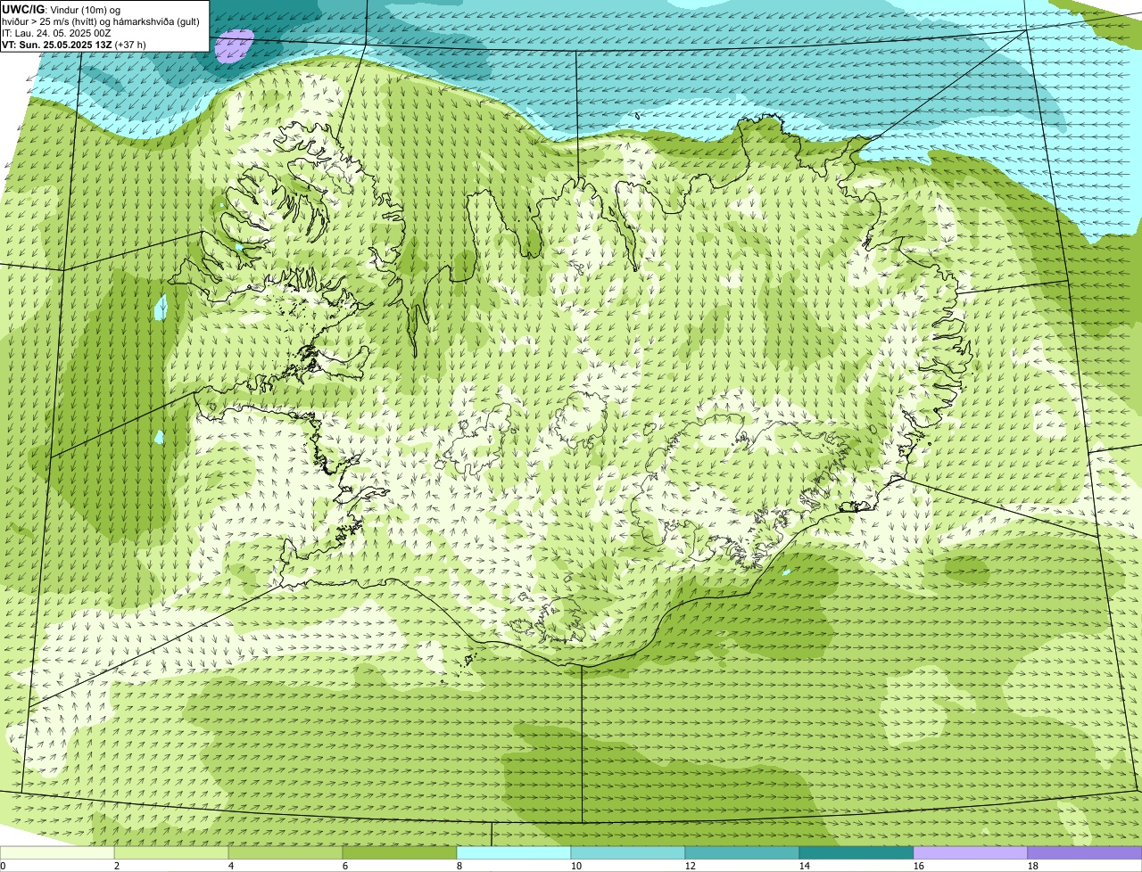Viewport: 1142px width, 872px height.
Task: Click the legend scale label 2
Action: click(117, 866)
